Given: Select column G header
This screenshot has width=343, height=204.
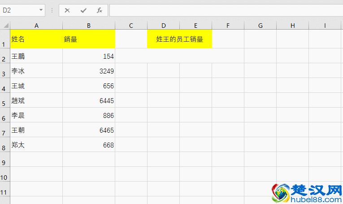Looking at the screenshot, I should pos(261,26).
